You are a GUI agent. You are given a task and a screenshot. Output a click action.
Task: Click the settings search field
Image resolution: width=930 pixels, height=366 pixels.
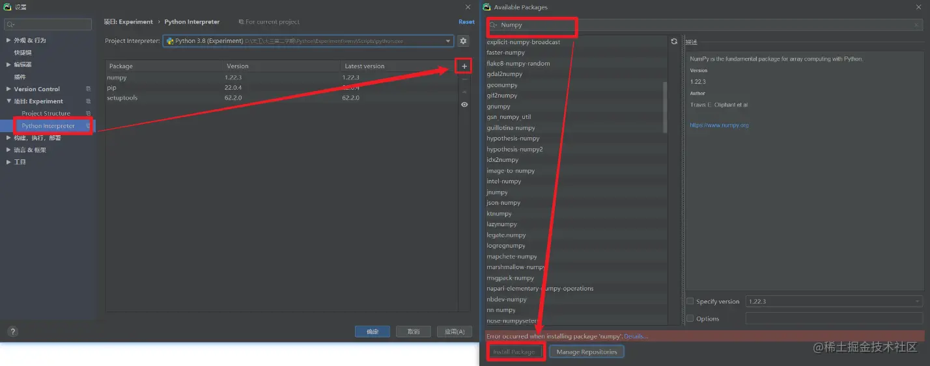point(48,25)
